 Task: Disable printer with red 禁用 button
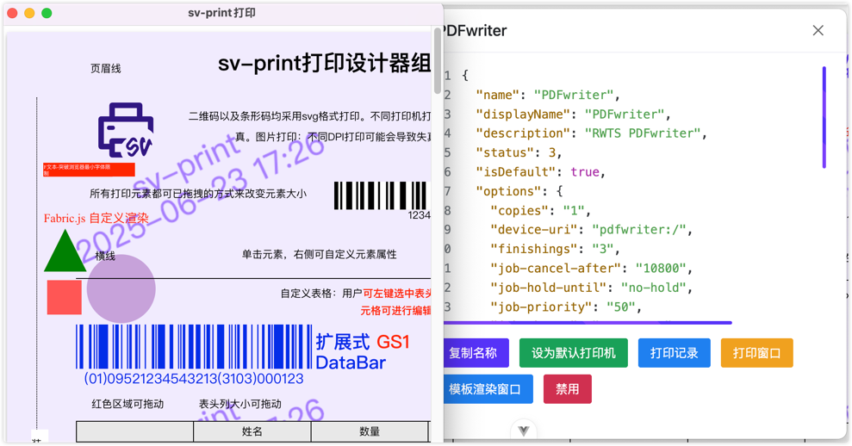click(567, 389)
